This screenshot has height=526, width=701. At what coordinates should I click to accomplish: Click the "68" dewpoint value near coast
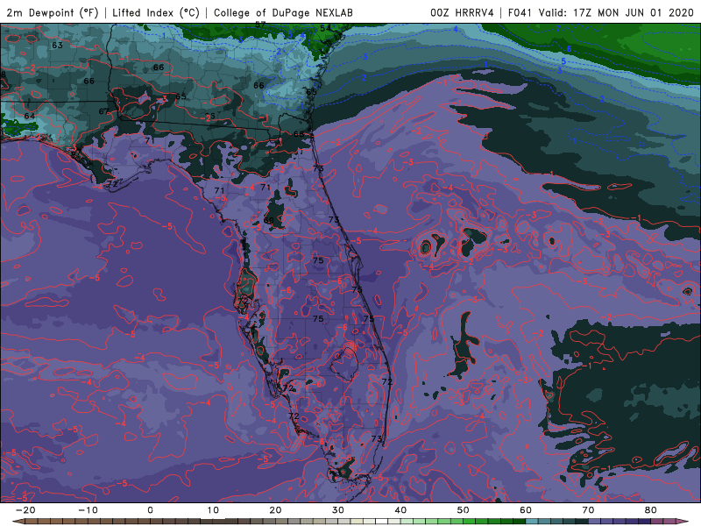(x=299, y=134)
